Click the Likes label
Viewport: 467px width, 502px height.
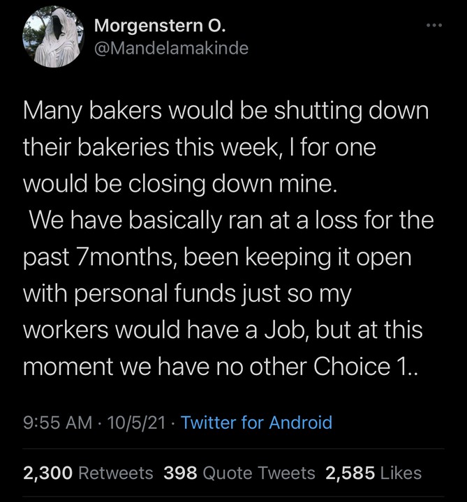click(x=401, y=473)
